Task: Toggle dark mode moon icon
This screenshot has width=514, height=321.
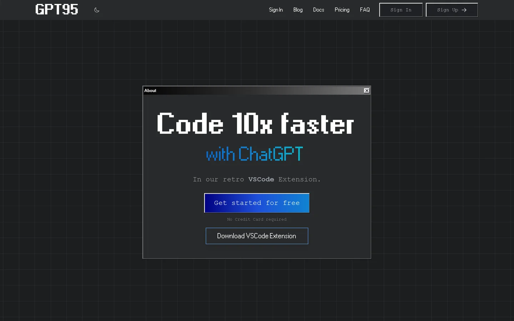Action: click(97, 10)
